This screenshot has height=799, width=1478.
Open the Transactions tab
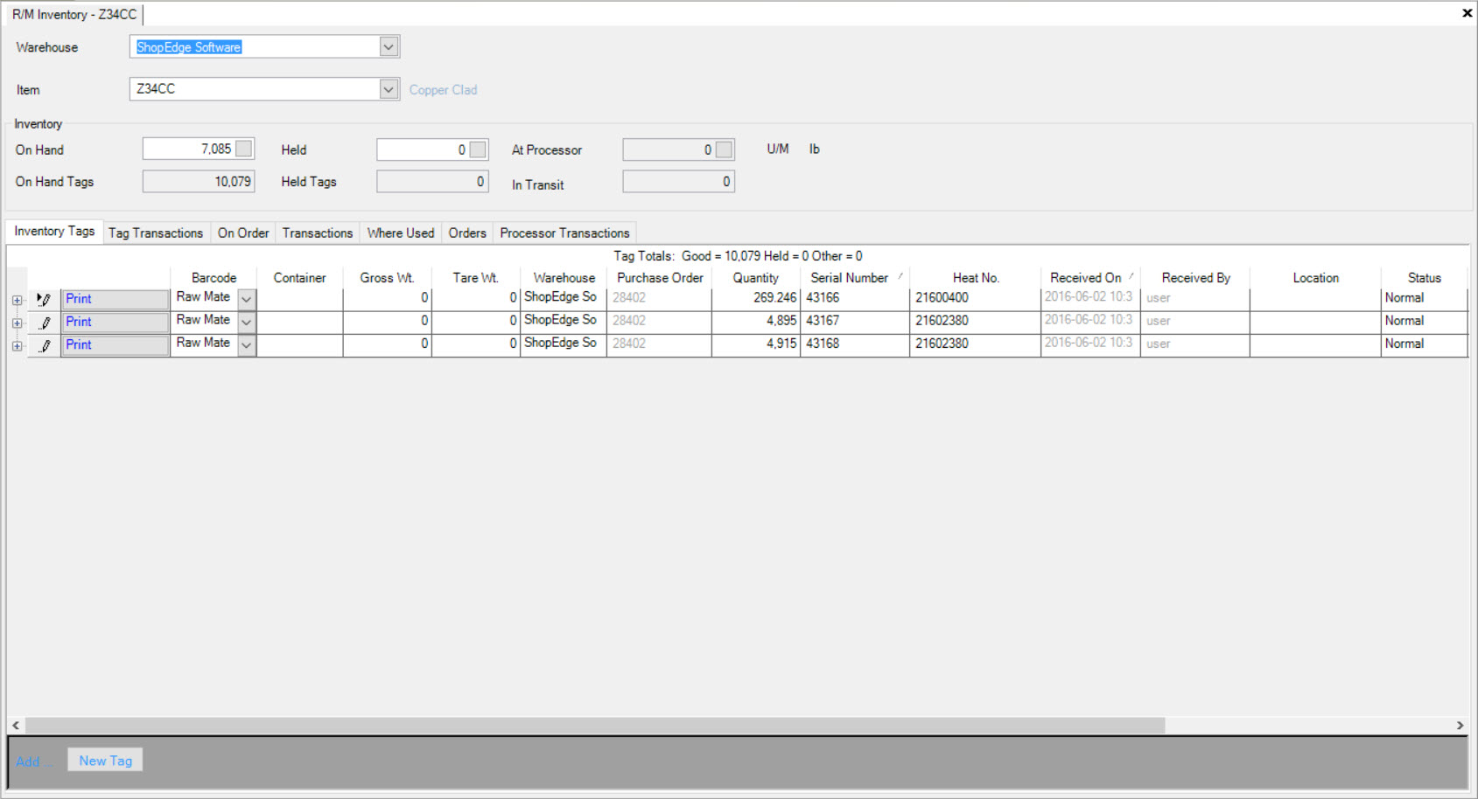(318, 233)
